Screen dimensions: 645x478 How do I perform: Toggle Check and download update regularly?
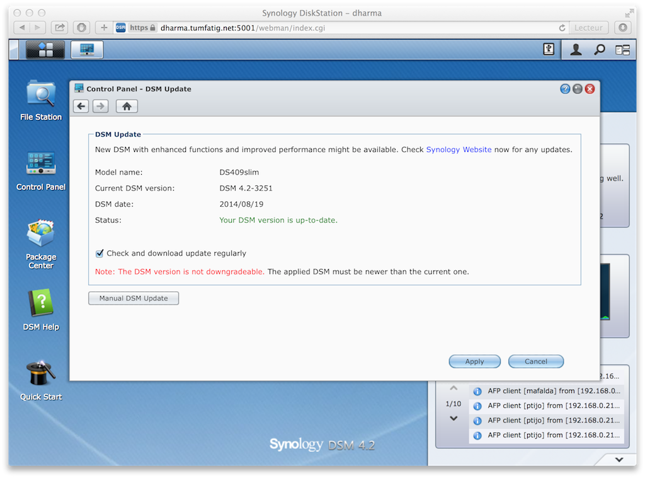[x=100, y=254]
